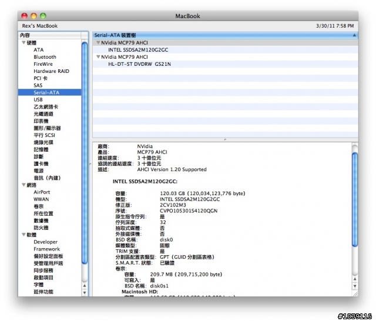Select Serial-ATA in the sidebar
Screen dimensions: 376x321
pyautogui.click(x=49, y=92)
